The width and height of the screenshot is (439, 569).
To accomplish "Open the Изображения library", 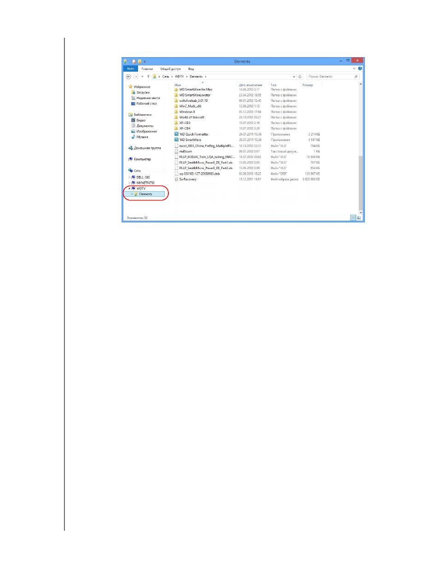I will 146,131.
